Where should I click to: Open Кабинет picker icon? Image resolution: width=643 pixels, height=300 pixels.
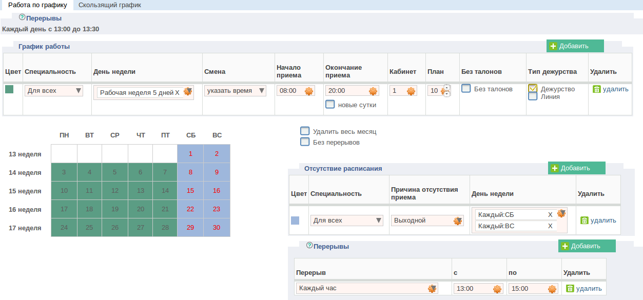click(x=411, y=91)
